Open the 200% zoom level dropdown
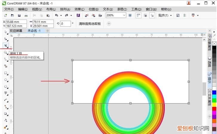This screenshot has height=134, width=217. click(124, 15)
